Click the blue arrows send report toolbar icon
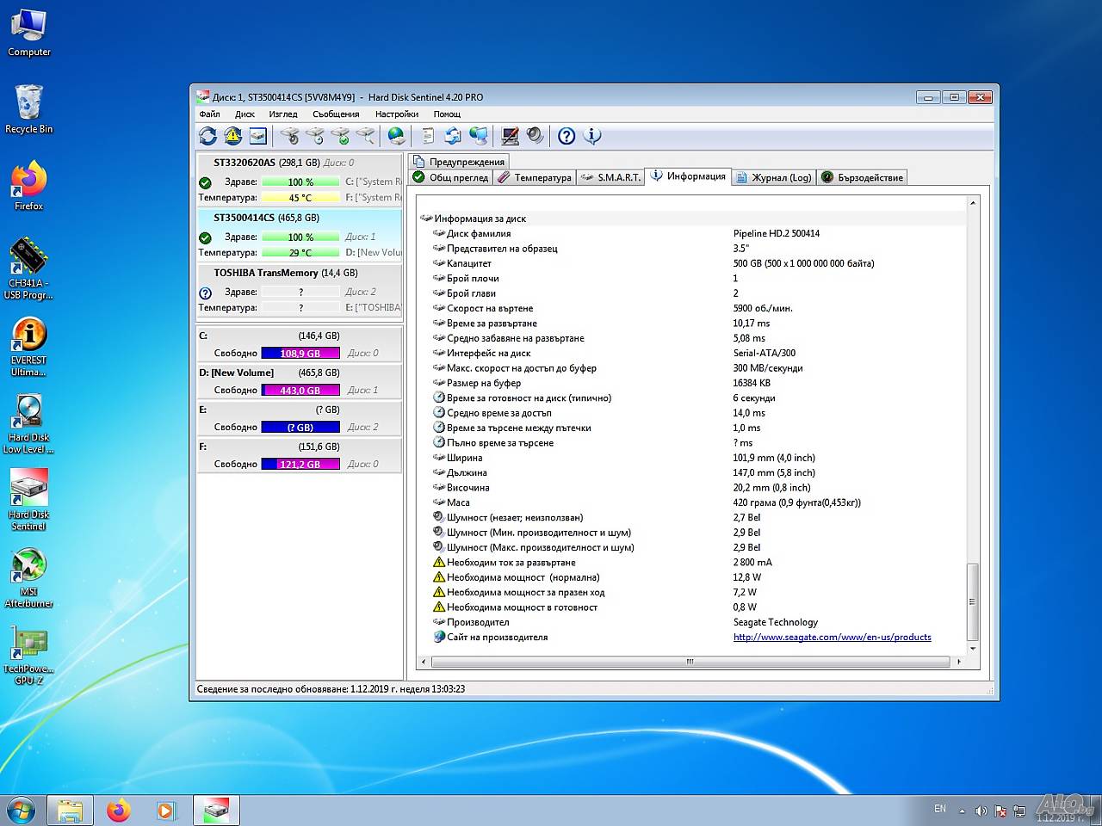This screenshot has width=1102, height=826. tap(452, 136)
